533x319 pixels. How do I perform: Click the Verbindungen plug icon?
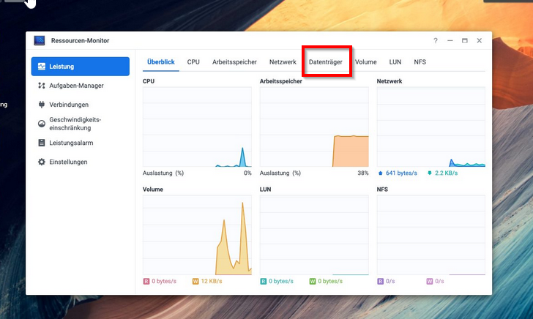(42, 105)
